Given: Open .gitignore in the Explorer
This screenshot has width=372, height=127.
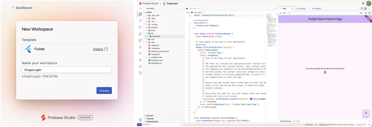Looking at the screenshot, I should [155, 45].
